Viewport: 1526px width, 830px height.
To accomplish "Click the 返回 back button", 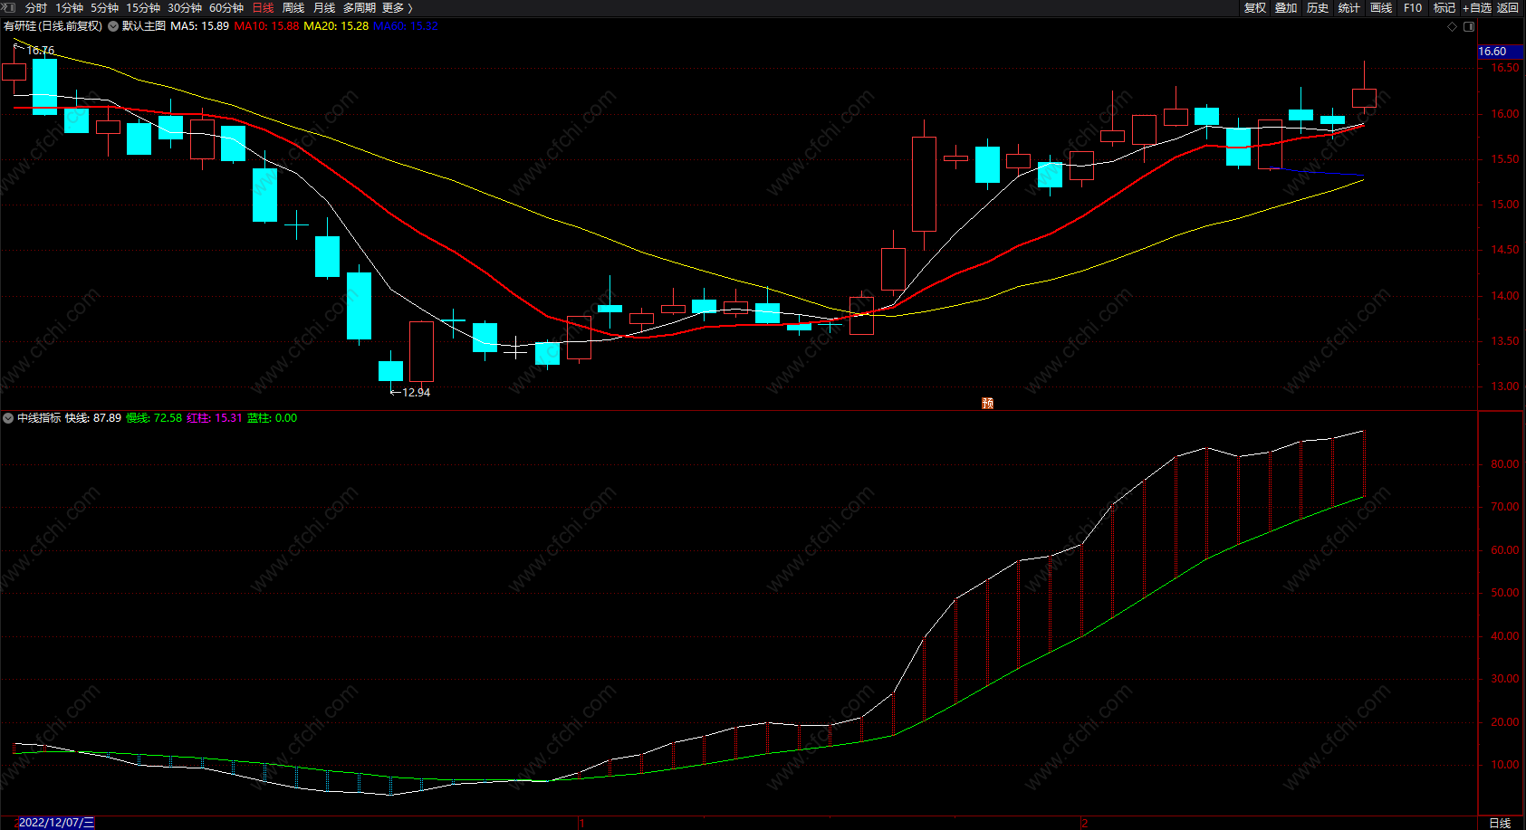I will tap(1508, 7).
